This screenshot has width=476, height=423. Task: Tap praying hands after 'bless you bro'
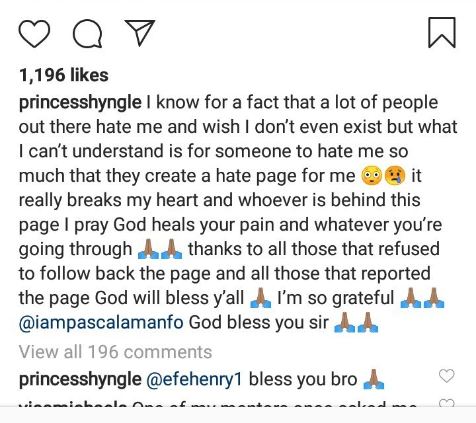coord(374,379)
